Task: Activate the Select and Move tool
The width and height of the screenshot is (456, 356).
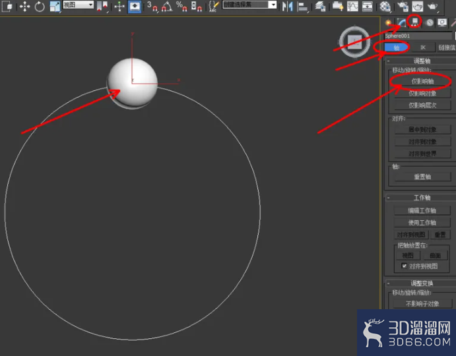Action: tap(24, 6)
